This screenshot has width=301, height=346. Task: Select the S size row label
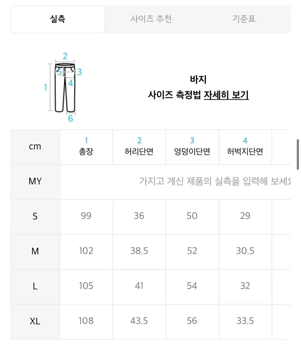(x=35, y=216)
